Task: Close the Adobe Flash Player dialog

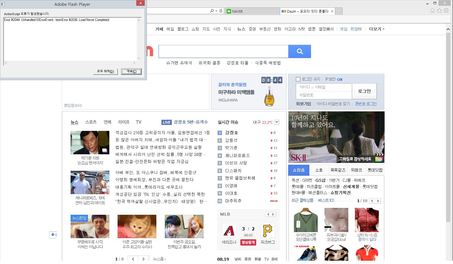Action: coord(140,3)
